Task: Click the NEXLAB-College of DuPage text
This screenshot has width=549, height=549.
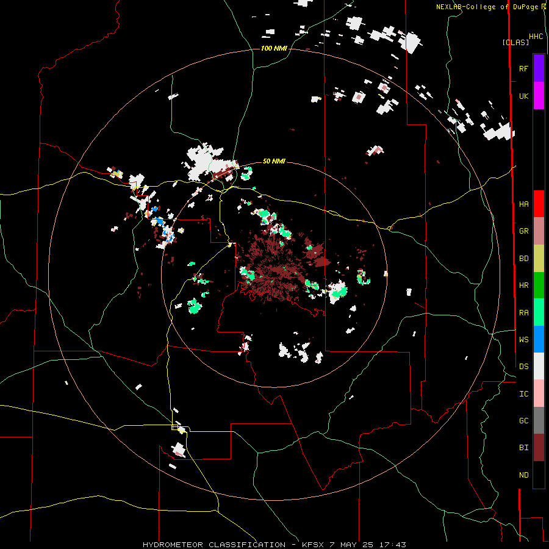Action: pyautogui.click(x=487, y=7)
